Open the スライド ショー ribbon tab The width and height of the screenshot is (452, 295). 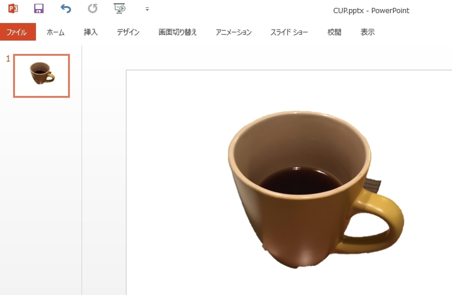pos(289,32)
